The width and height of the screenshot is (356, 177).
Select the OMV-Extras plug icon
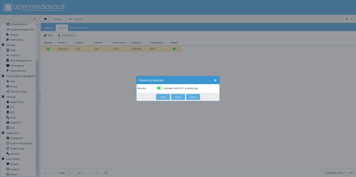8,40
